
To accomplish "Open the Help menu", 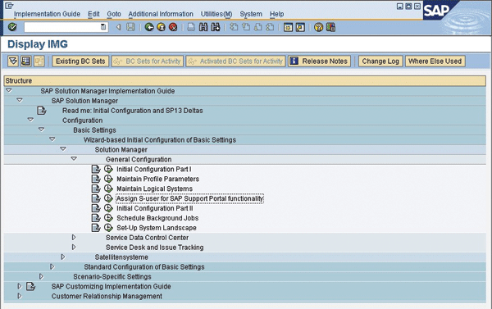I will (276, 14).
